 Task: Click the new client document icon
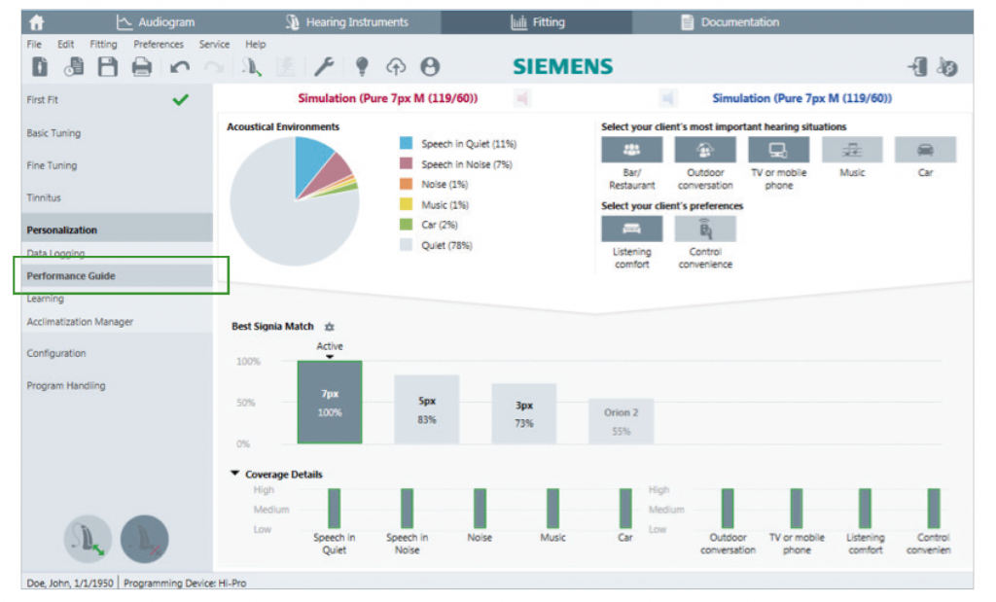pyautogui.click(x=40, y=66)
